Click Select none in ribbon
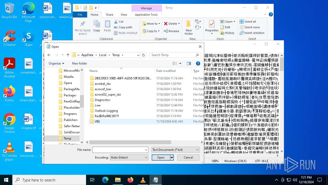 pos(250,27)
